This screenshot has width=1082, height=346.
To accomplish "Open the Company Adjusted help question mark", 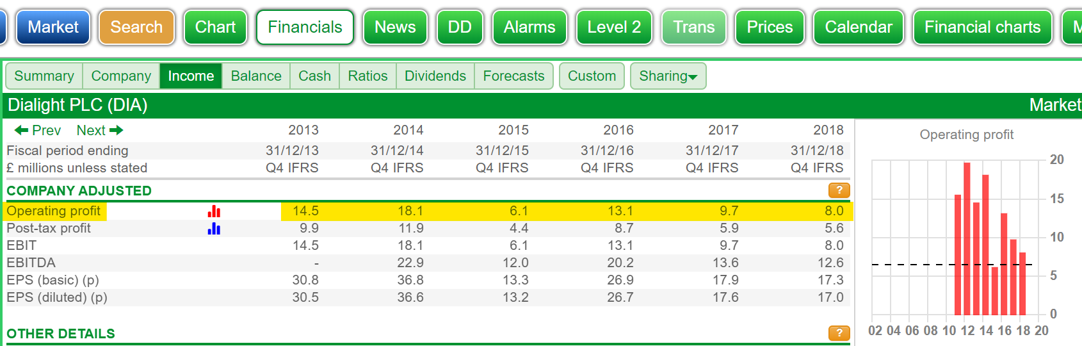I will pos(839,190).
